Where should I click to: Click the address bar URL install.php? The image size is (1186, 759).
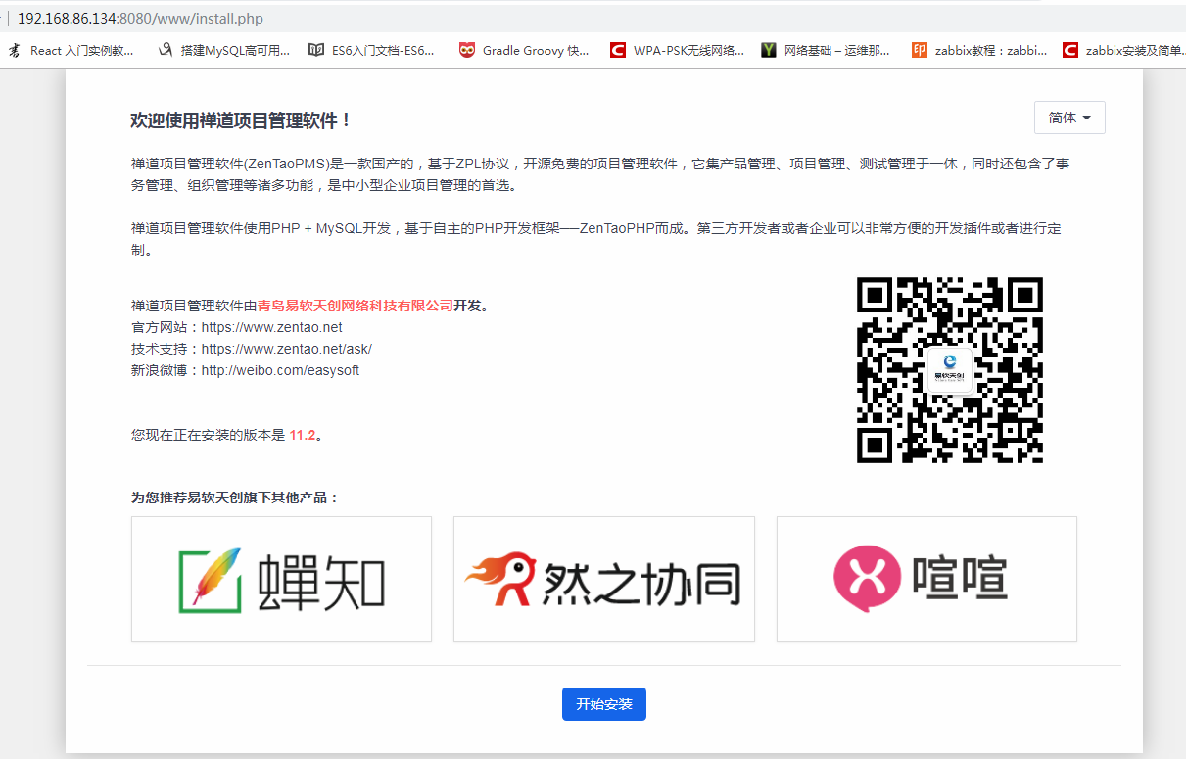tap(140, 19)
